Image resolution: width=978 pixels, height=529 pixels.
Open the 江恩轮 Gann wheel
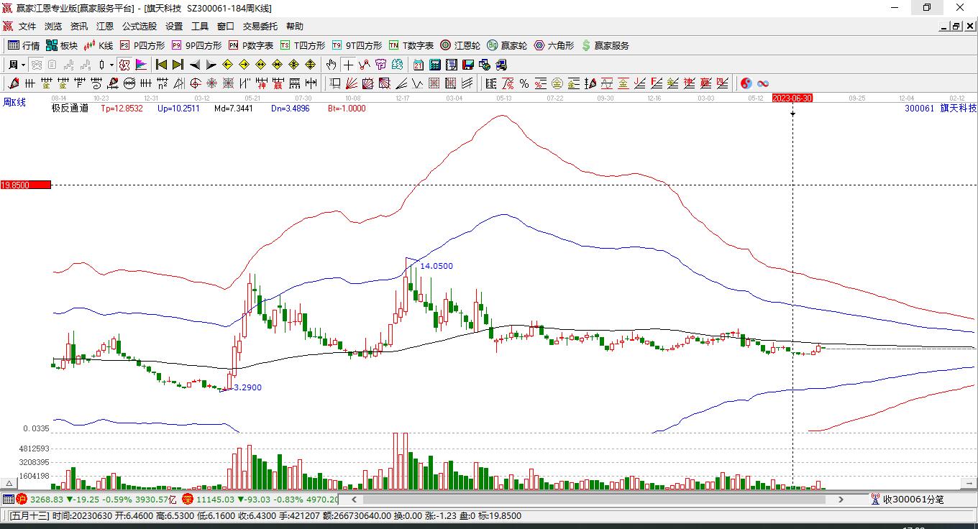click(460, 45)
